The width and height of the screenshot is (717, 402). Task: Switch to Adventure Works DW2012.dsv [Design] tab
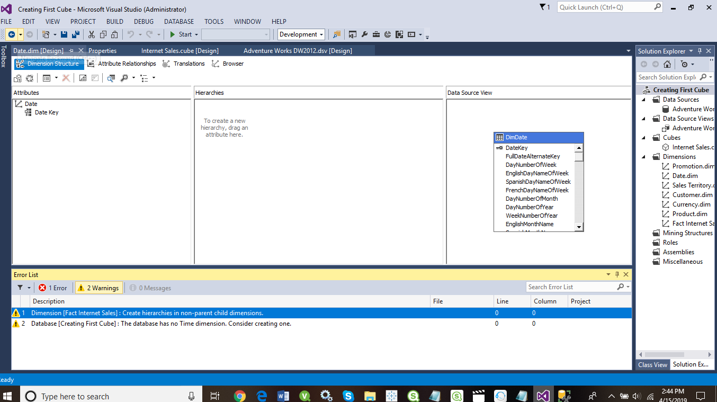298,51
